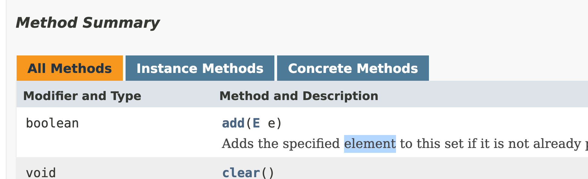Switch to the Instance Methods tab

200,68
